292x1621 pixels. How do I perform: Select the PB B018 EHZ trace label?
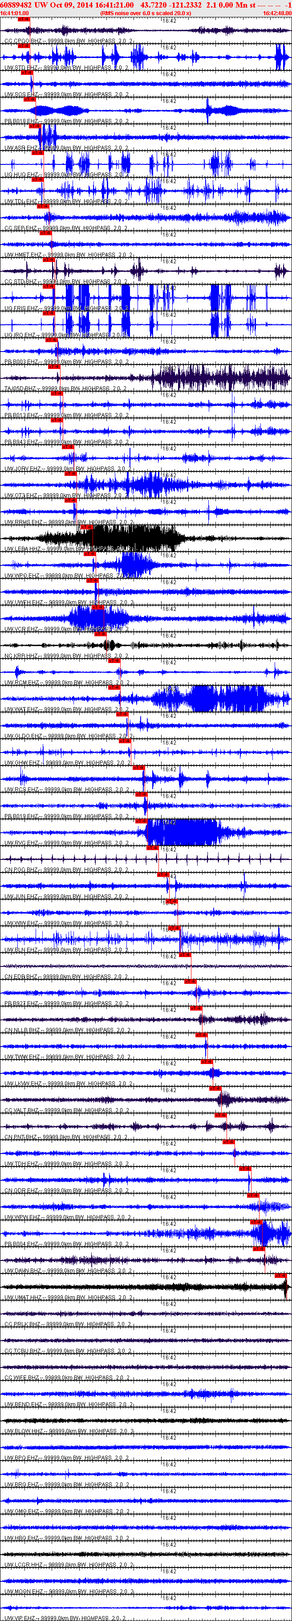pos(67,122)
